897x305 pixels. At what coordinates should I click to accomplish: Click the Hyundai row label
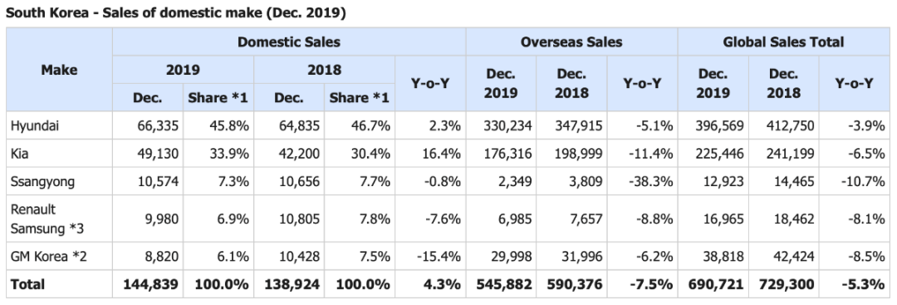click(x=60, y=125)
